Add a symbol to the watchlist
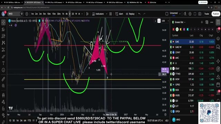The width and height of the screenshot is (221, 124). tap(202, 22)
